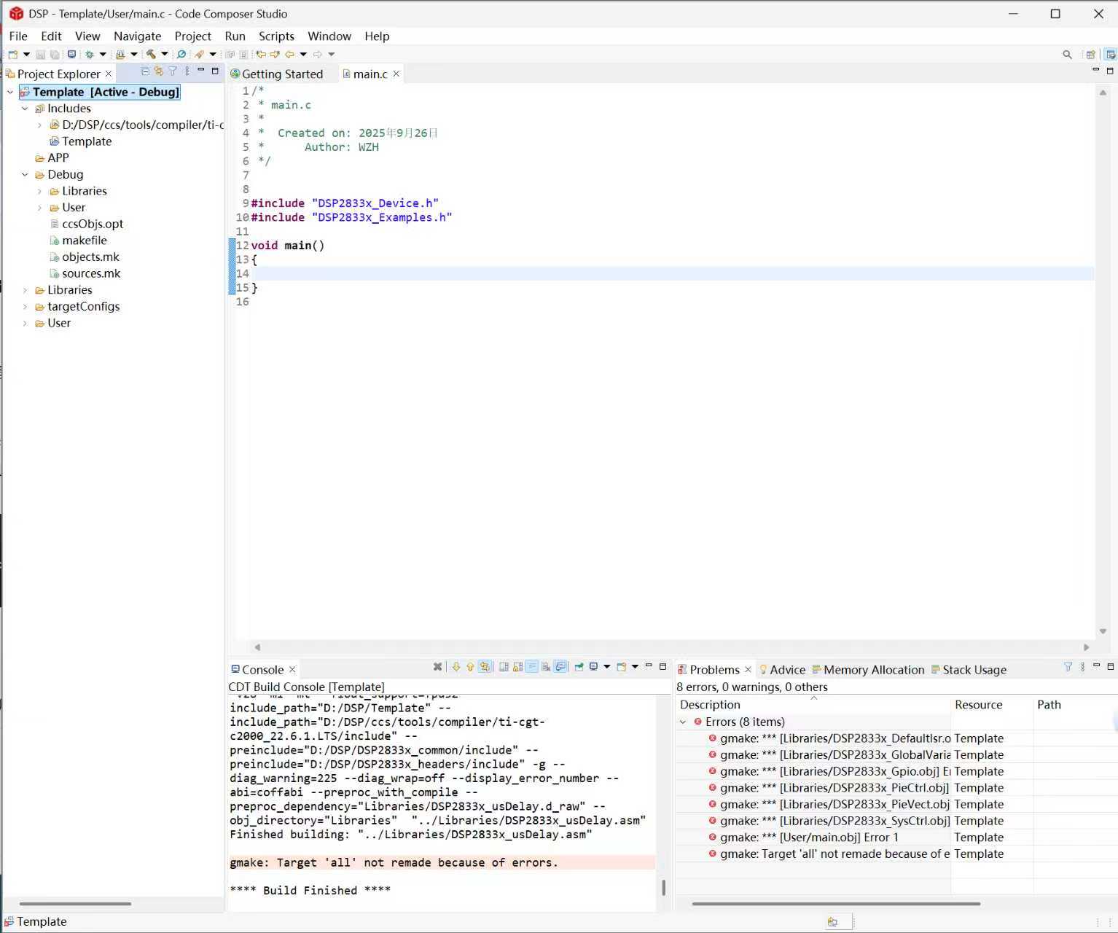
Task: Open the Problems view menu (three dots)
Action: pyautogui.click(x=1082, y=667)
